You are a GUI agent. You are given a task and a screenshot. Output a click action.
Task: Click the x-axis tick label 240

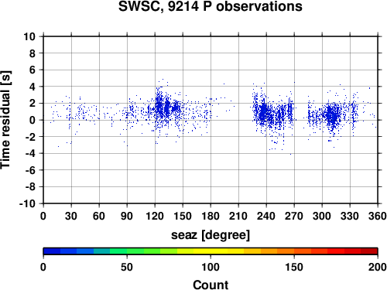click(266, 216)
